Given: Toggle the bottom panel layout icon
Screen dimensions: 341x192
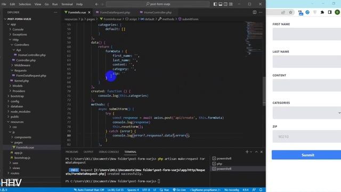Looking at the screenshot, I should pos(220,4).
